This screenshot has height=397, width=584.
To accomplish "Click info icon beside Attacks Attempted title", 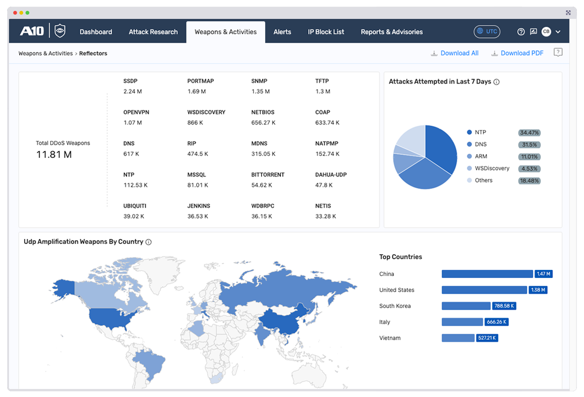I will point(497,82).
